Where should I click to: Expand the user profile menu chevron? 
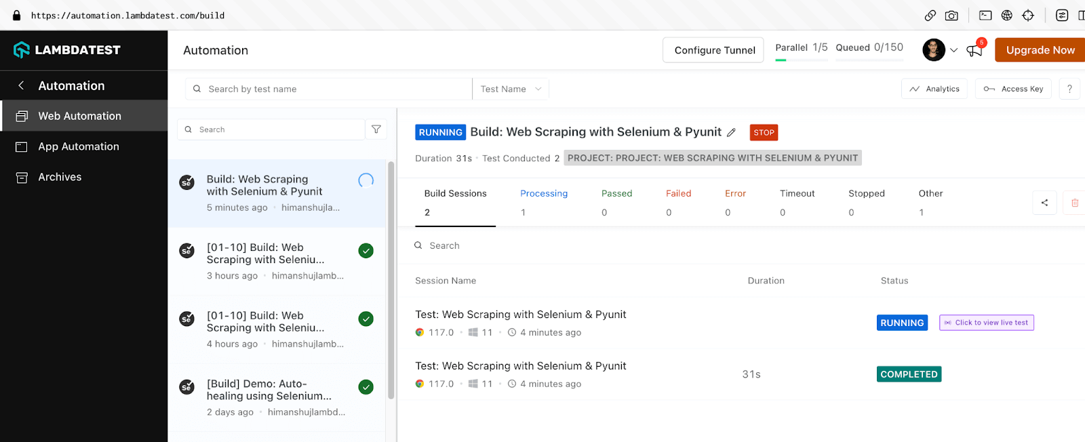pyautogui.click(x=953, y=50)
